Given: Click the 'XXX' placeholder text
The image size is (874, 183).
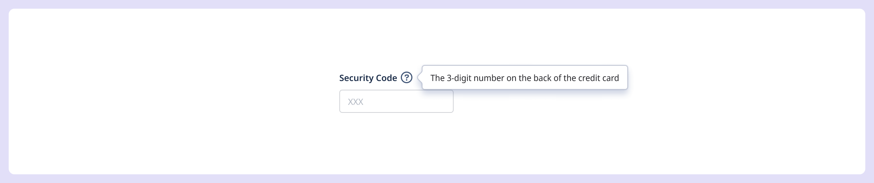Looking at the screenshot, I should [x=355, y=102].
